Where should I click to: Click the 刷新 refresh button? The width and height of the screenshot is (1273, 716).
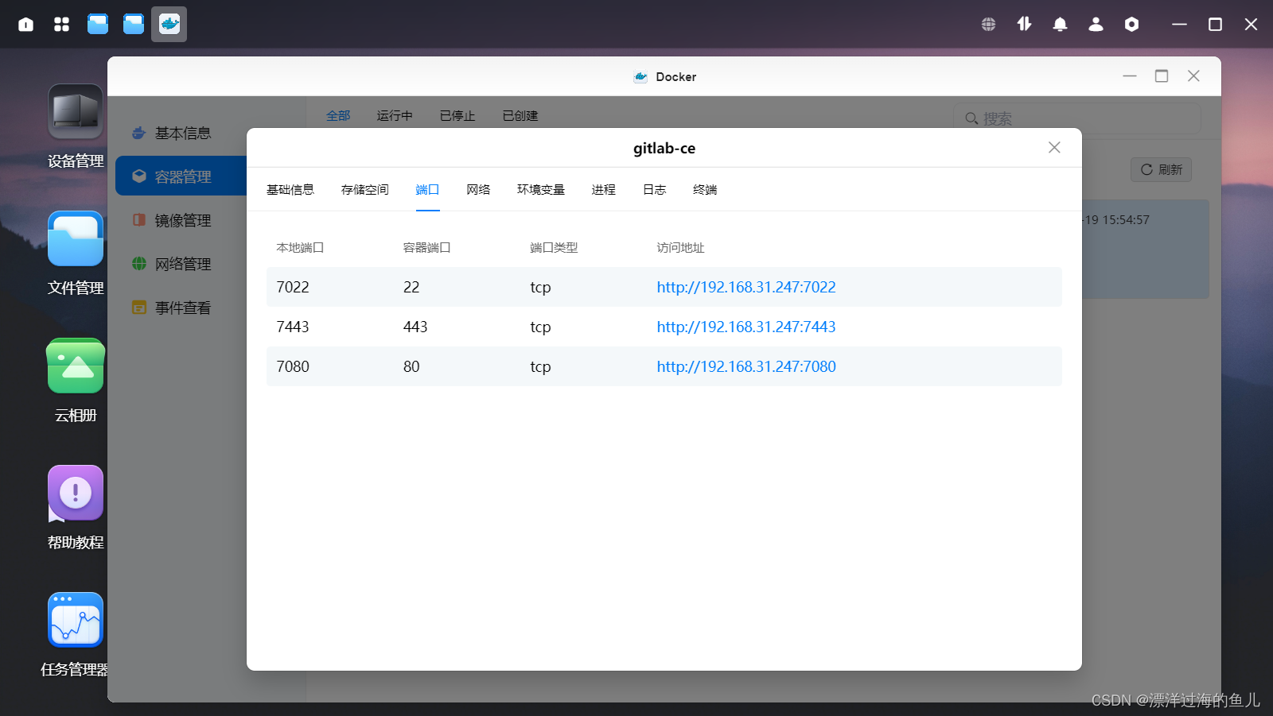point(1161,169)
